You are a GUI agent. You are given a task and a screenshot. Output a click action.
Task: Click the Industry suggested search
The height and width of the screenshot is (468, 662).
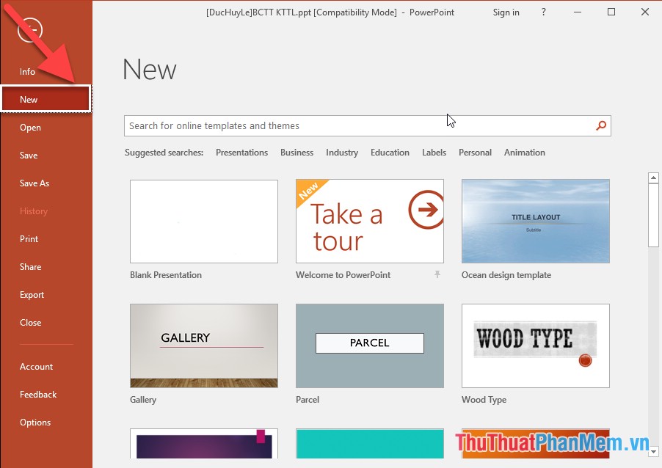(342, 153)
